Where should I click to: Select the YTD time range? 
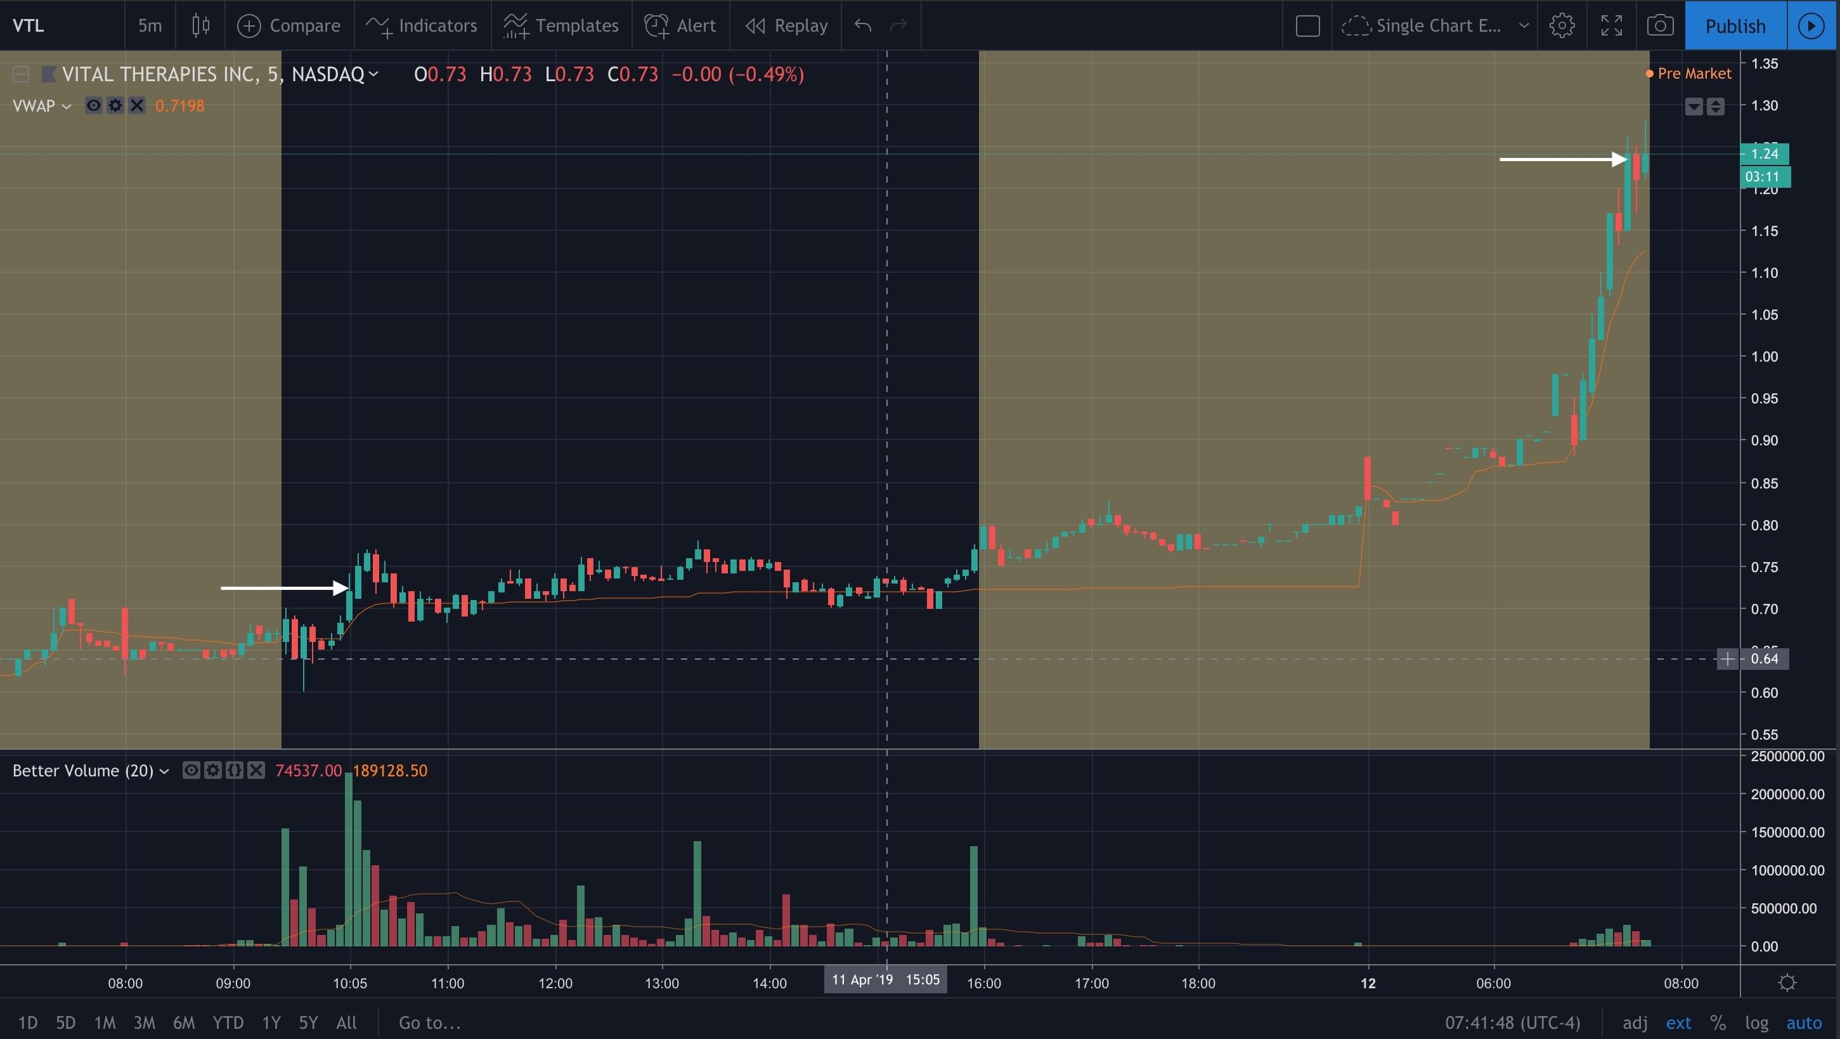click(x=228, y=1023)
